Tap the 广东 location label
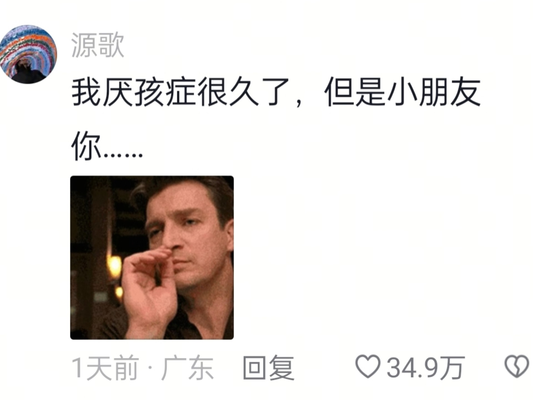Screen dimensions: 533x400 188,367
